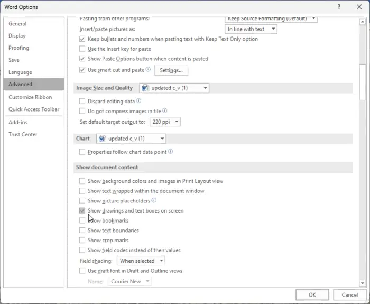Select General category in sidebar

click(34, 24)
